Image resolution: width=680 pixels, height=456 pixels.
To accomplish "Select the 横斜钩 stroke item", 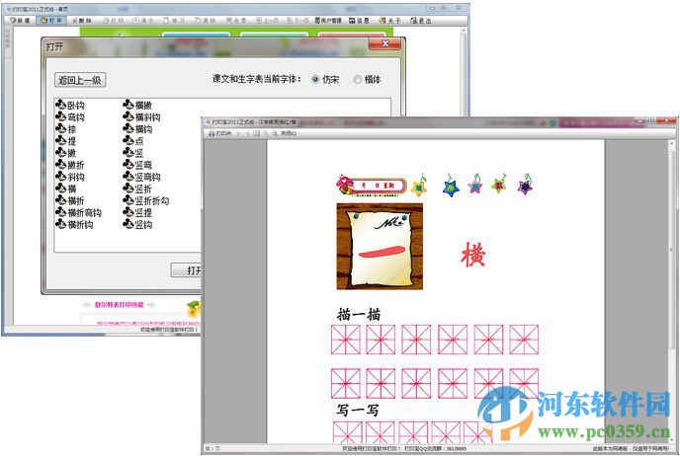I will click(141, 116).
